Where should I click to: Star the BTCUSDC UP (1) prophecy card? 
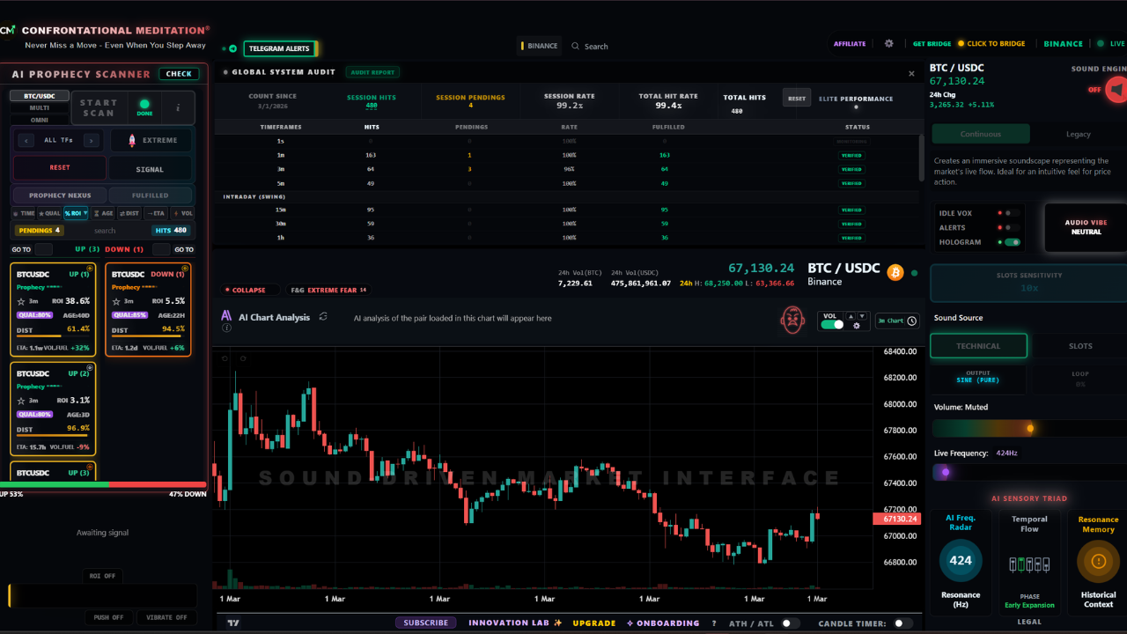[x=21, y=301]
